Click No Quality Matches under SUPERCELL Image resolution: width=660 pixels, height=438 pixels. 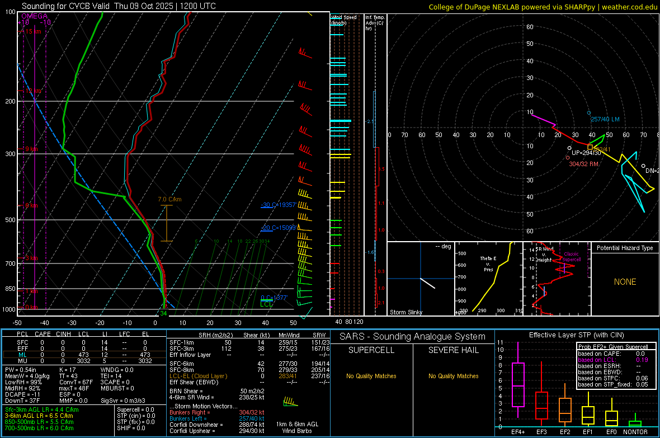coord(371,376)
